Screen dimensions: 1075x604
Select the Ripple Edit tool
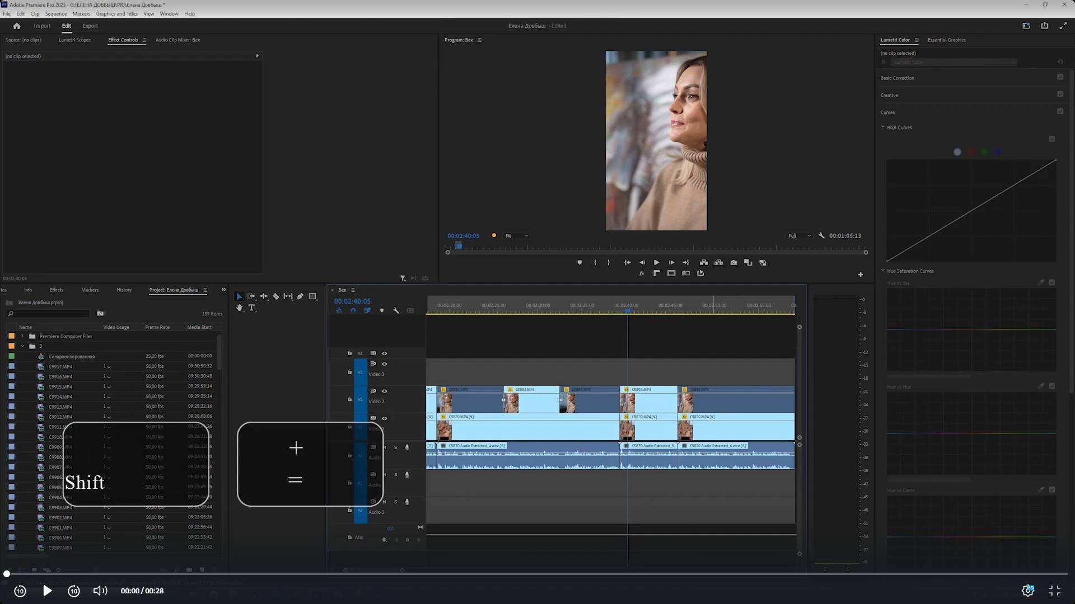pyautogui.click(x=263, y=296)
